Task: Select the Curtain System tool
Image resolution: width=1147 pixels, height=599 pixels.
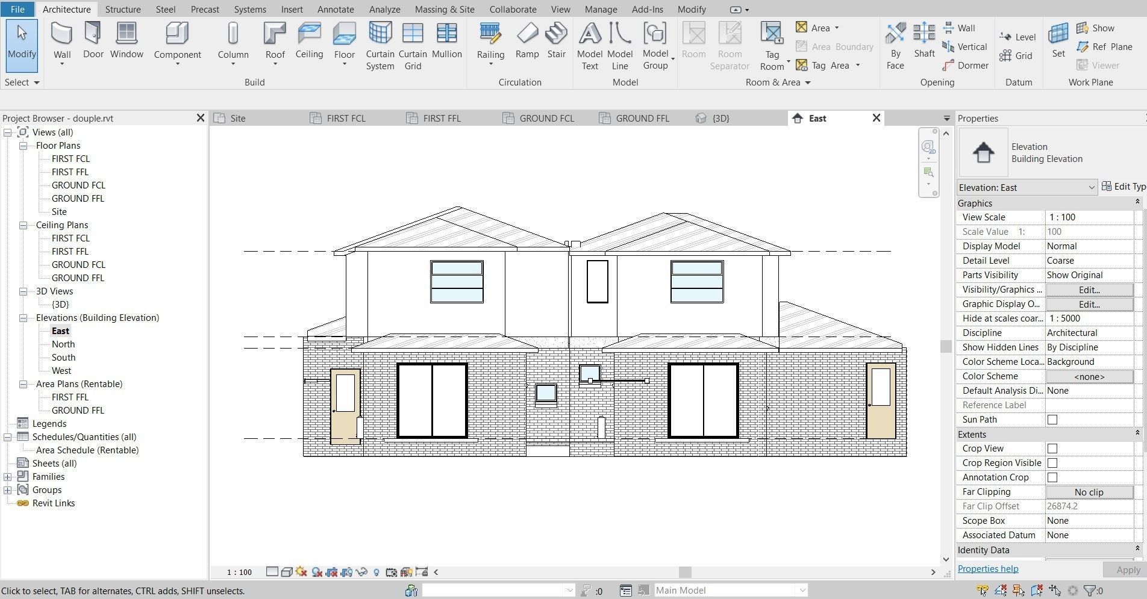Action: [380, 46]
